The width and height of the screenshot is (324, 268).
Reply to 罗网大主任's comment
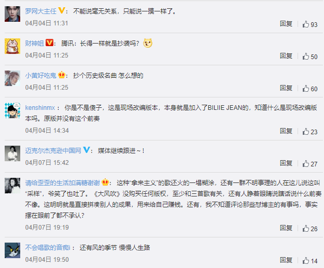[x=286, y=24]
